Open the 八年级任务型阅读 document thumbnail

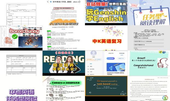click(x=64, y=13)
